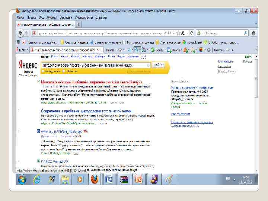Screen dimensions: 268x201
Task: Open the Word document on taskbar
Action: coord(109,179)
